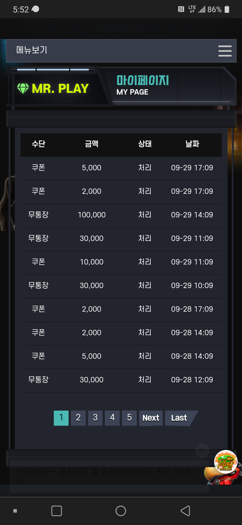Click the Next pagination button
The image size is (242, 525).
point(151,418)
